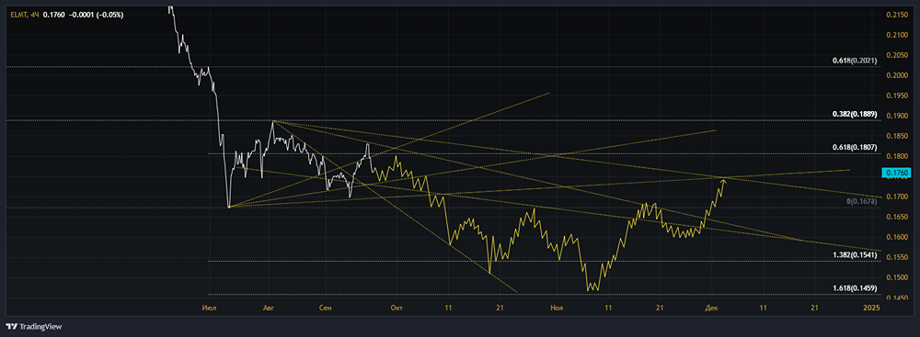Click the 21 label right after Дек
Screen dimensions: 920x337
[x=815, y=307]
